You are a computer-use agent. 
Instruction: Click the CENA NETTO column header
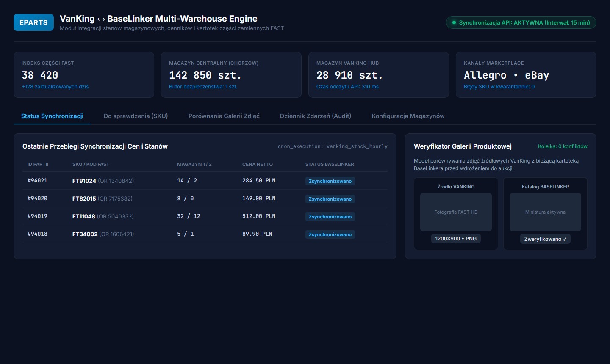click(x=258, y=164)
